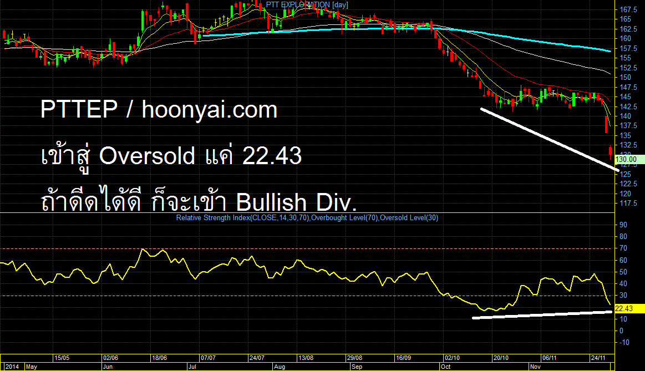Image resolution: width=645 pixels, height=371 pixels.
Task: Click the 50 level on RSI axis
Action: tap(623, 272)
